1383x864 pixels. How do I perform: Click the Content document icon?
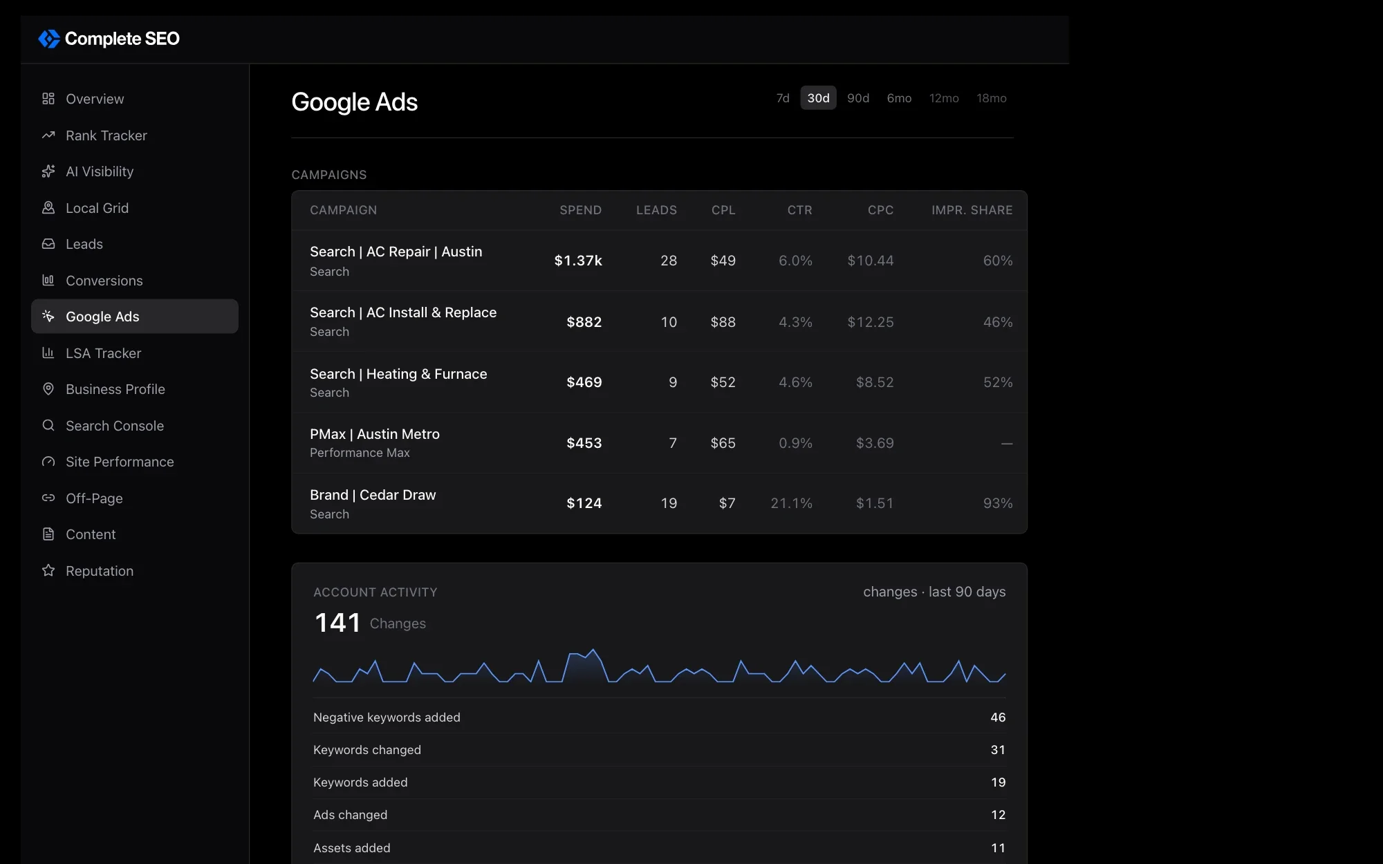[48, 534]
